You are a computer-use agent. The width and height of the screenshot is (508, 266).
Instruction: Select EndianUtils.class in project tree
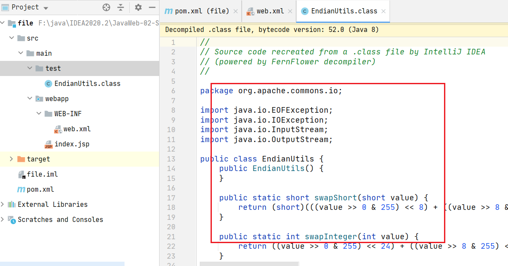tap(87, 83)
